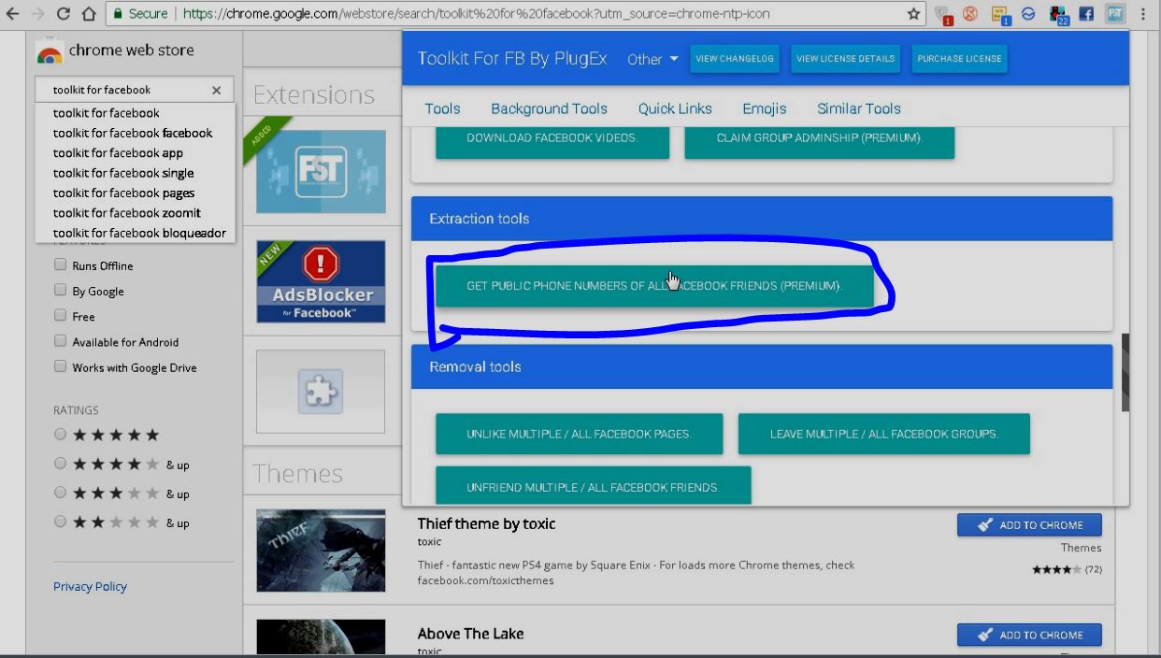Screen dimensions: 1161x658
Task: Choose suggestion 'toolkit for facebook facebook'
Action: [x=135, y=133]
